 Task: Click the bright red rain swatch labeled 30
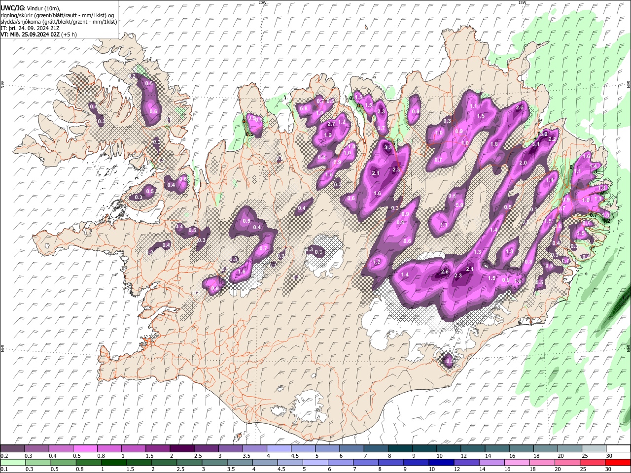coord(617,462)
